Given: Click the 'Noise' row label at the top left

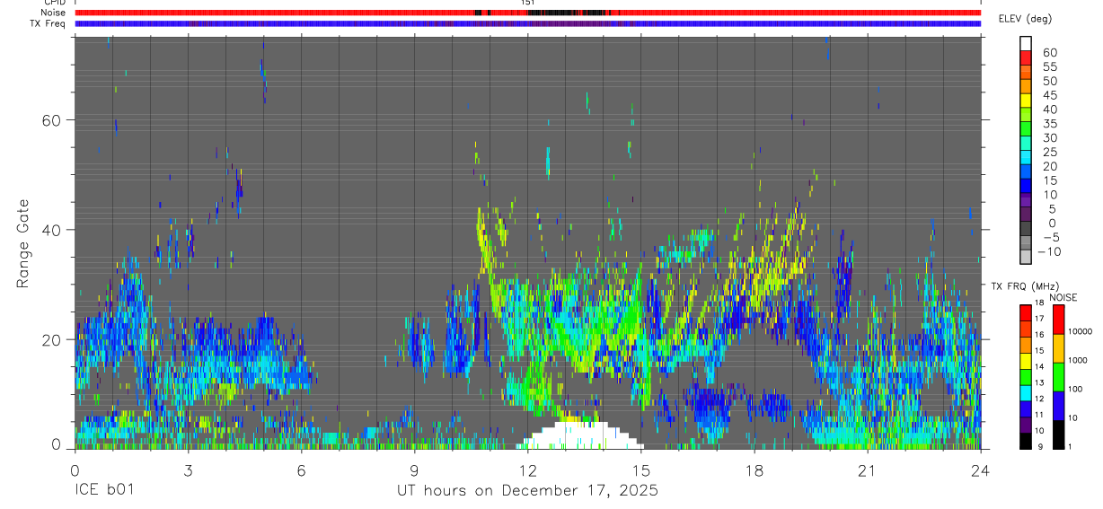Looking at the screenshot, I should pyautogui.click(x=54, y=13).
